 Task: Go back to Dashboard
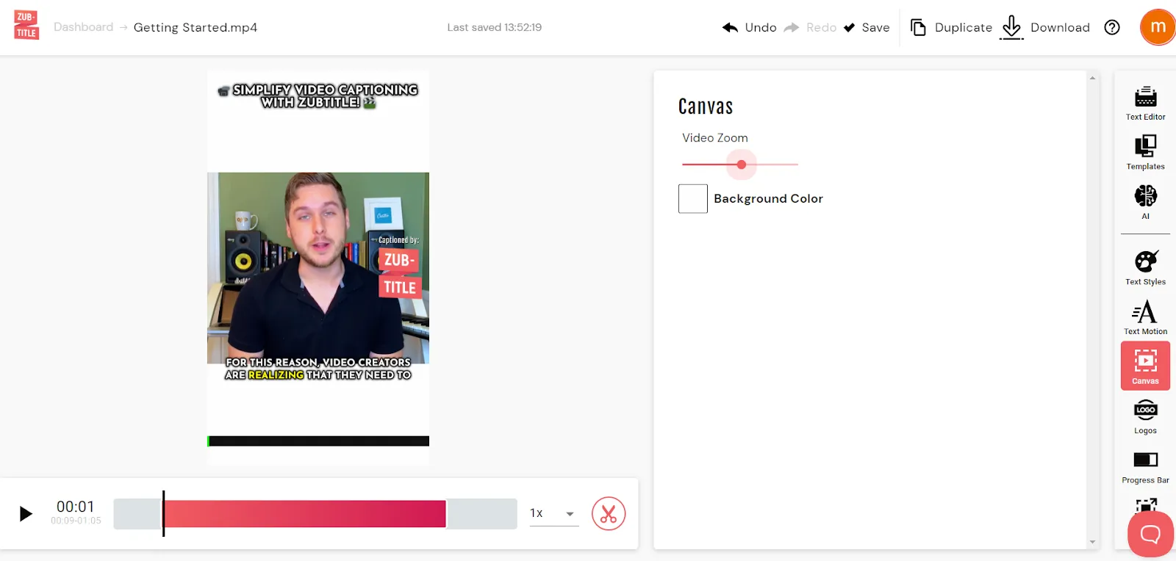(83, 27)
